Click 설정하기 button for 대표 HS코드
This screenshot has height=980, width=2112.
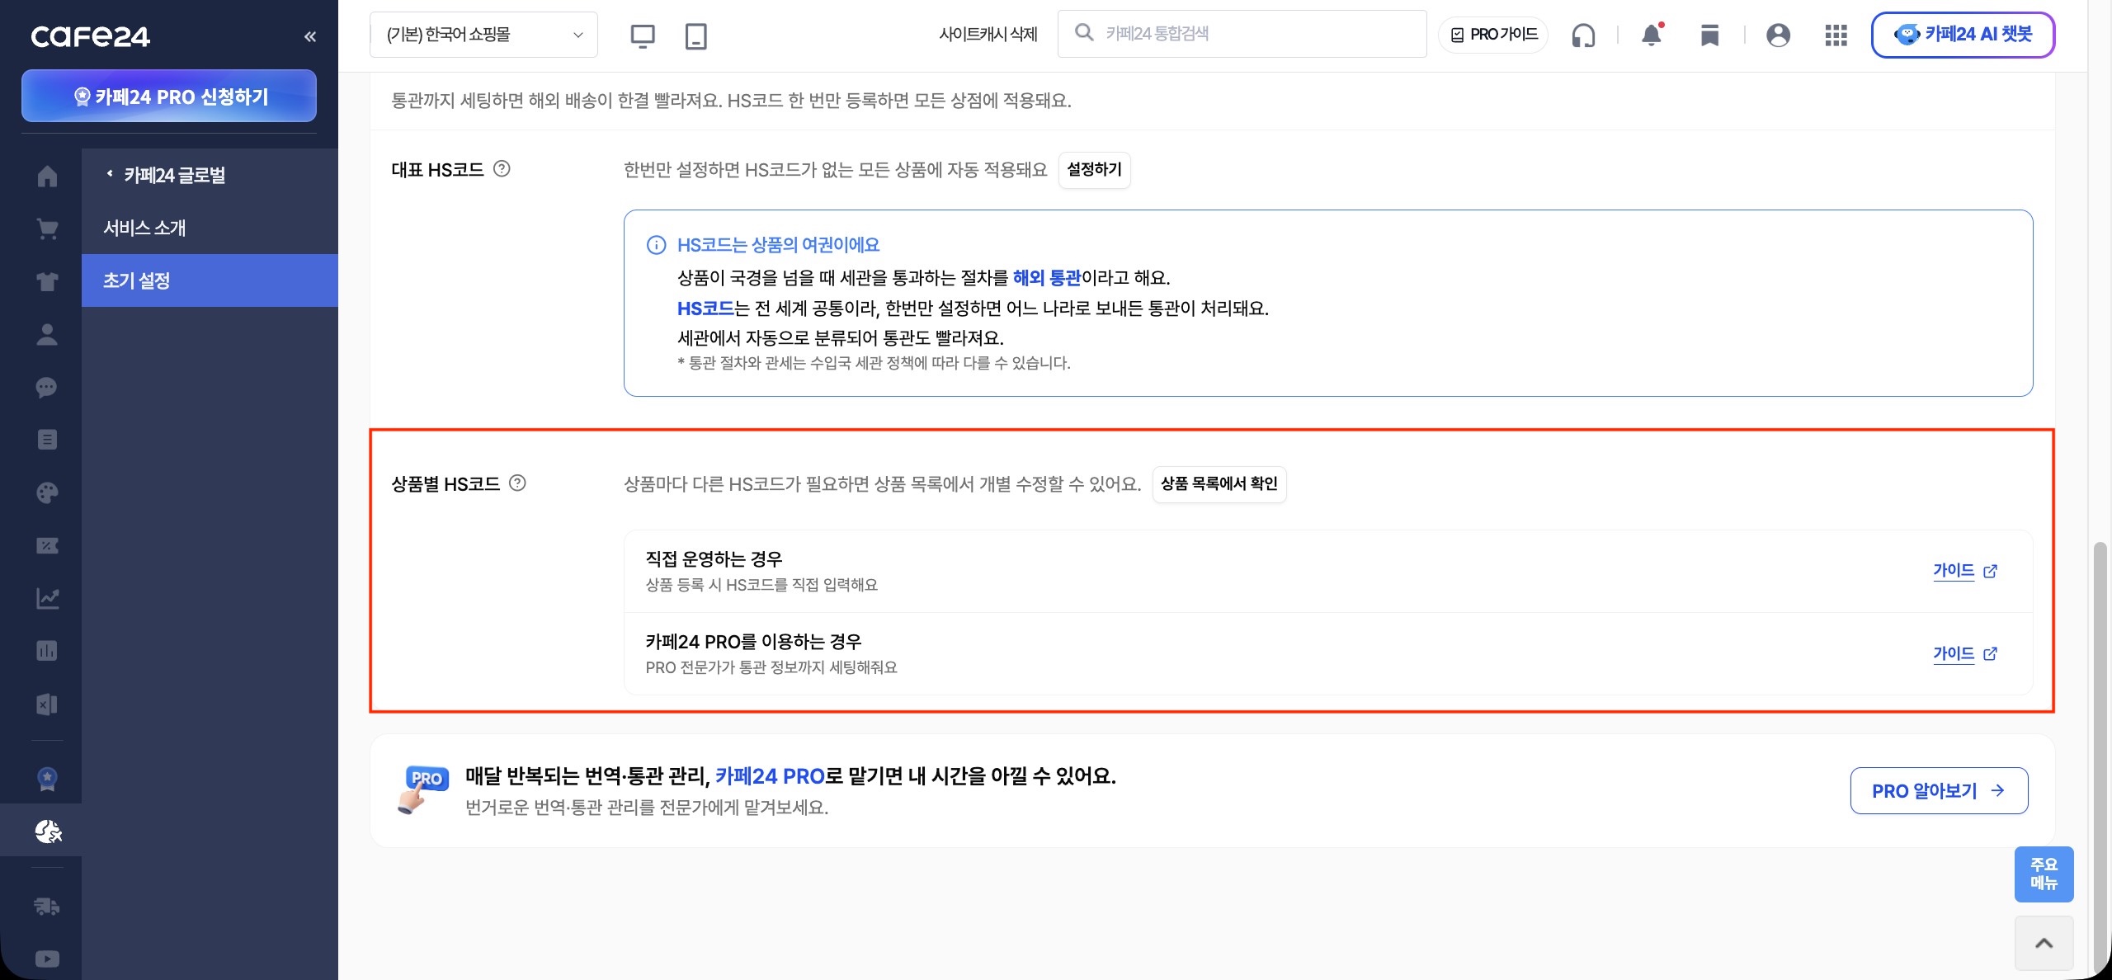[x=1094, y=170]
